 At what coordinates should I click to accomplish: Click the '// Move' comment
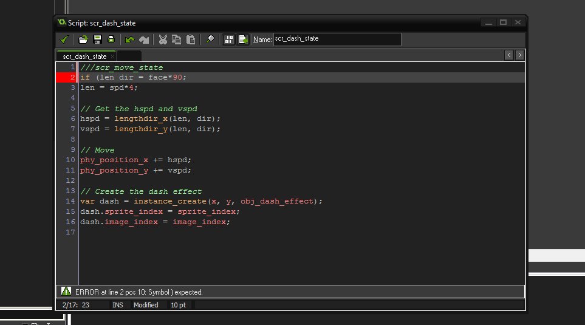(97, 150)
